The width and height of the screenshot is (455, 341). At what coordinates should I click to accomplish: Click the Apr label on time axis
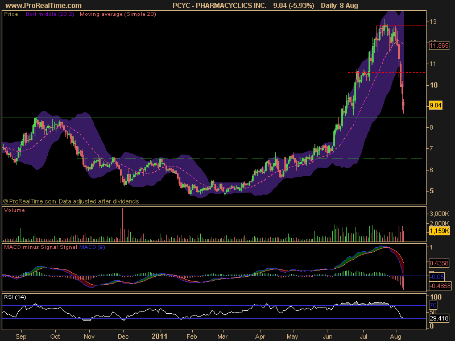(260, 336)
